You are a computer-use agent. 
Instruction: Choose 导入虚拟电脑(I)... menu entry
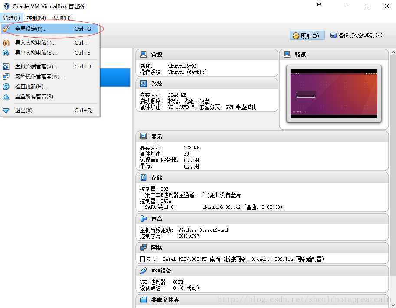tap(50, 42)
